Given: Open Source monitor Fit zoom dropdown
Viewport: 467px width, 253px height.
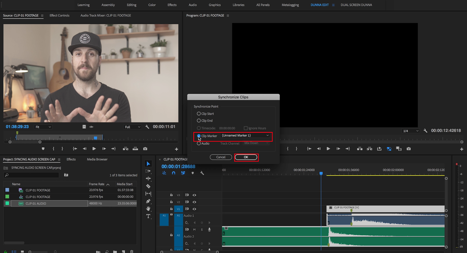Looking at the screenshot, I should (x=43, y=127).
